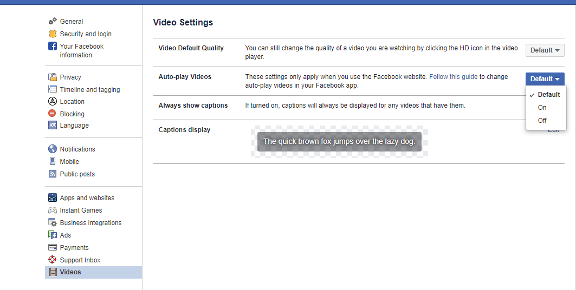Open Security and login settings
This screenshot has height=290, width=576.
point(86,34)
